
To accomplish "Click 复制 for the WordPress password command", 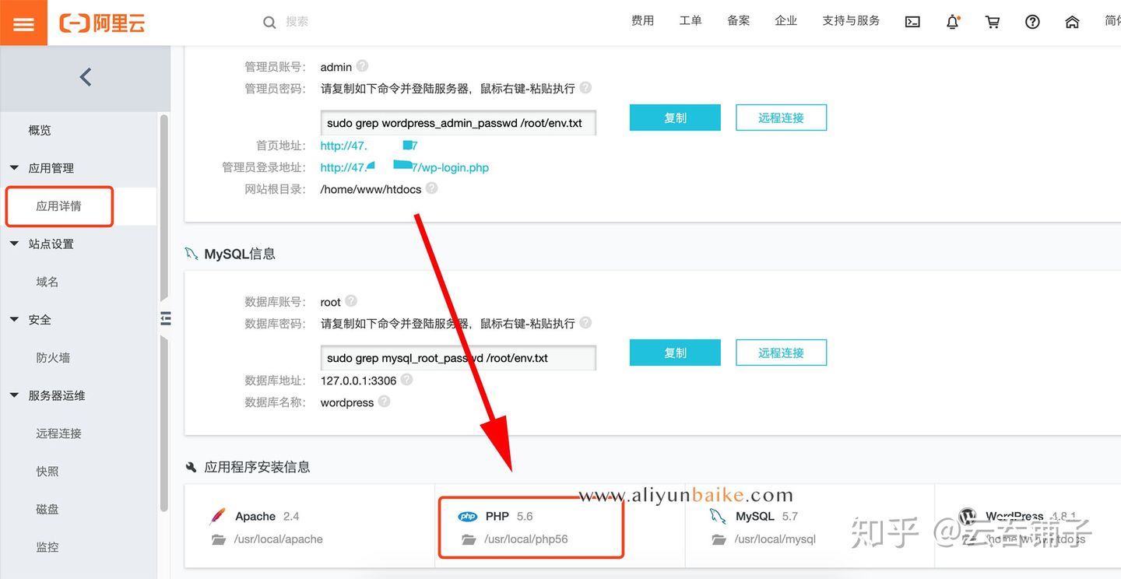I will pyautogui.click(x=675, y=118).
